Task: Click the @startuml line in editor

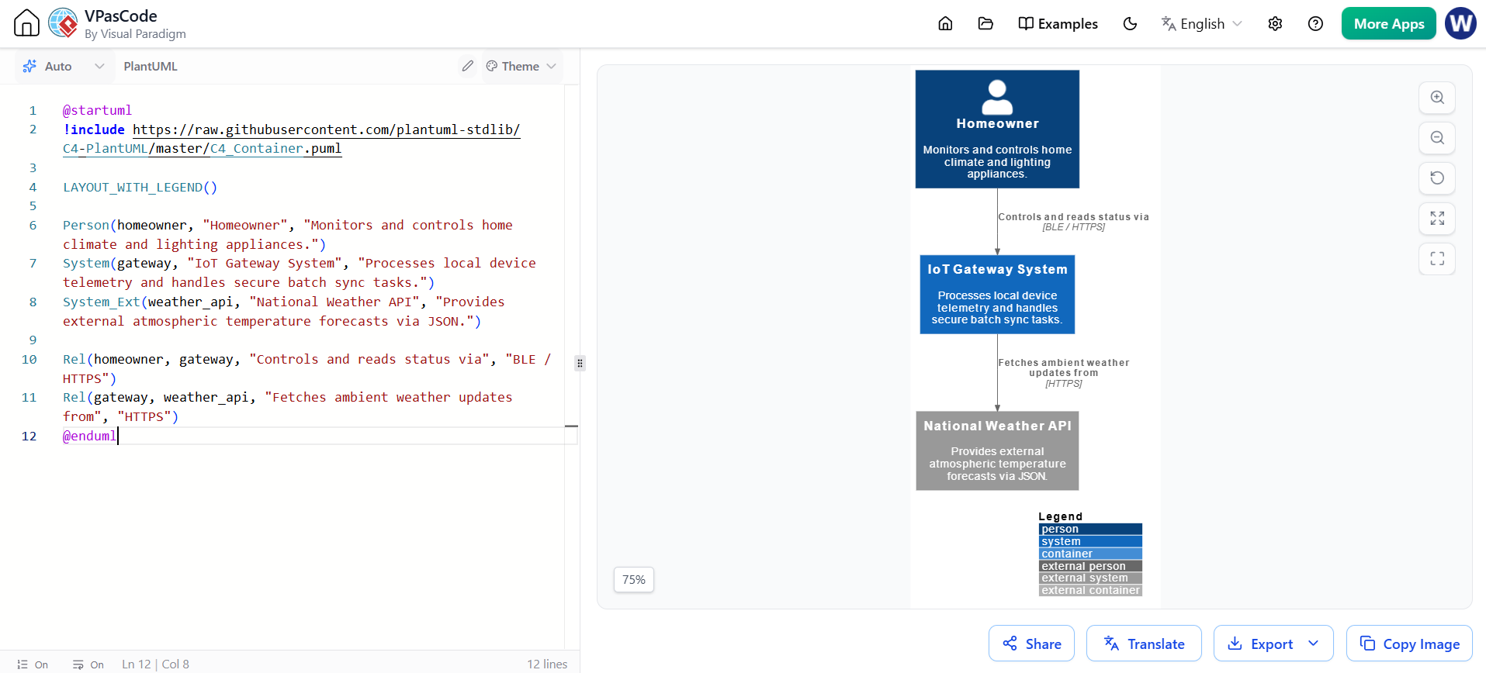Action: (97, 110)
